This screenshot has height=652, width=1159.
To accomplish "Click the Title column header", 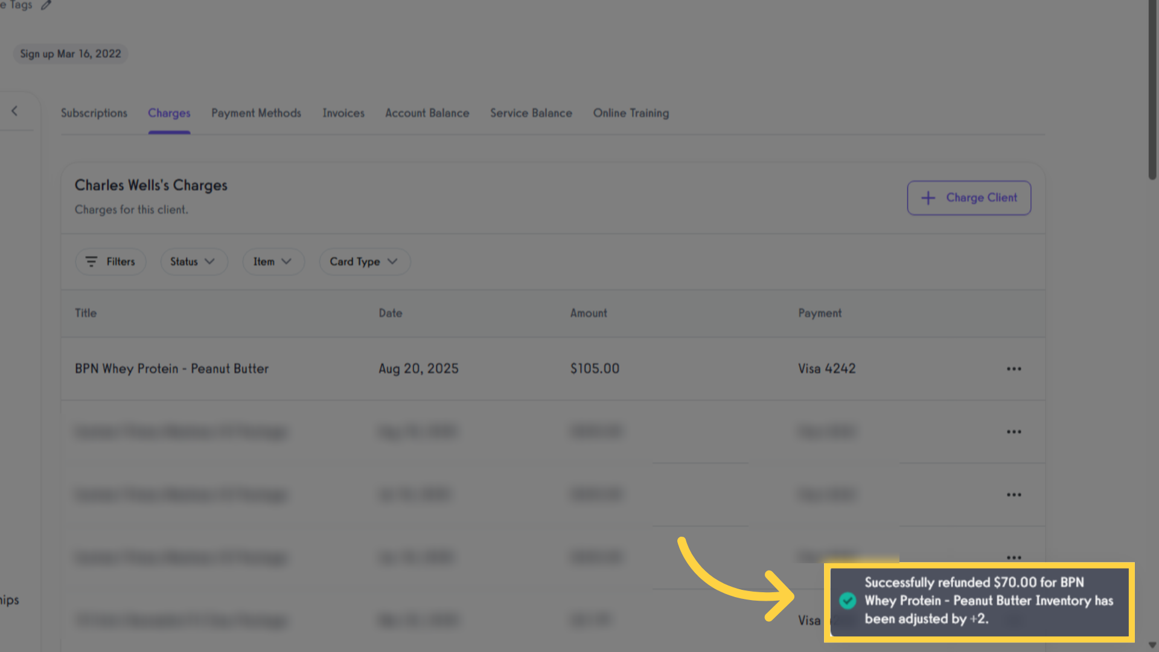I will pyautogui.click(x=86, y=313).
